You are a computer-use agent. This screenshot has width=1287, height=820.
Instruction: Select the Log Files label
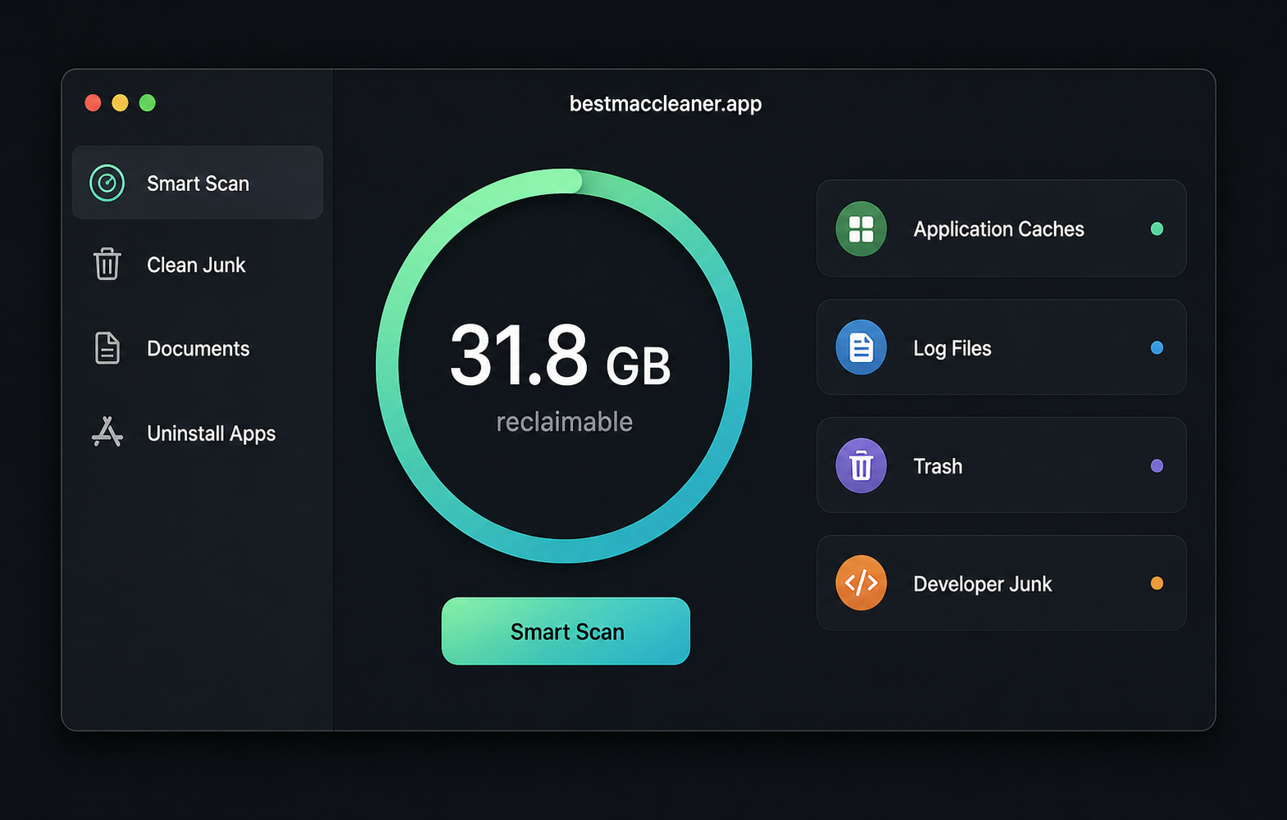coord(953,348)
